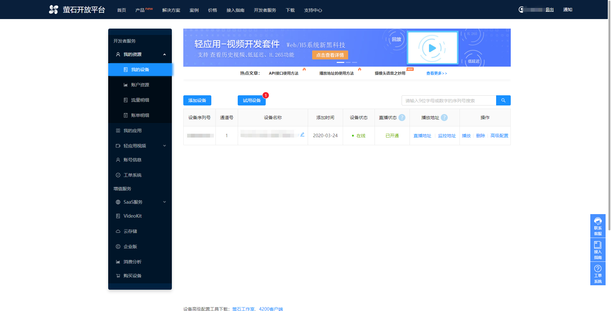Open 购买设备 in sidebar
Screen dimensions: 611x311
pyautogui.click(x=140, y=276)
